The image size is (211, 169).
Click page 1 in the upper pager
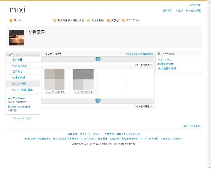[x=97, y=59]
